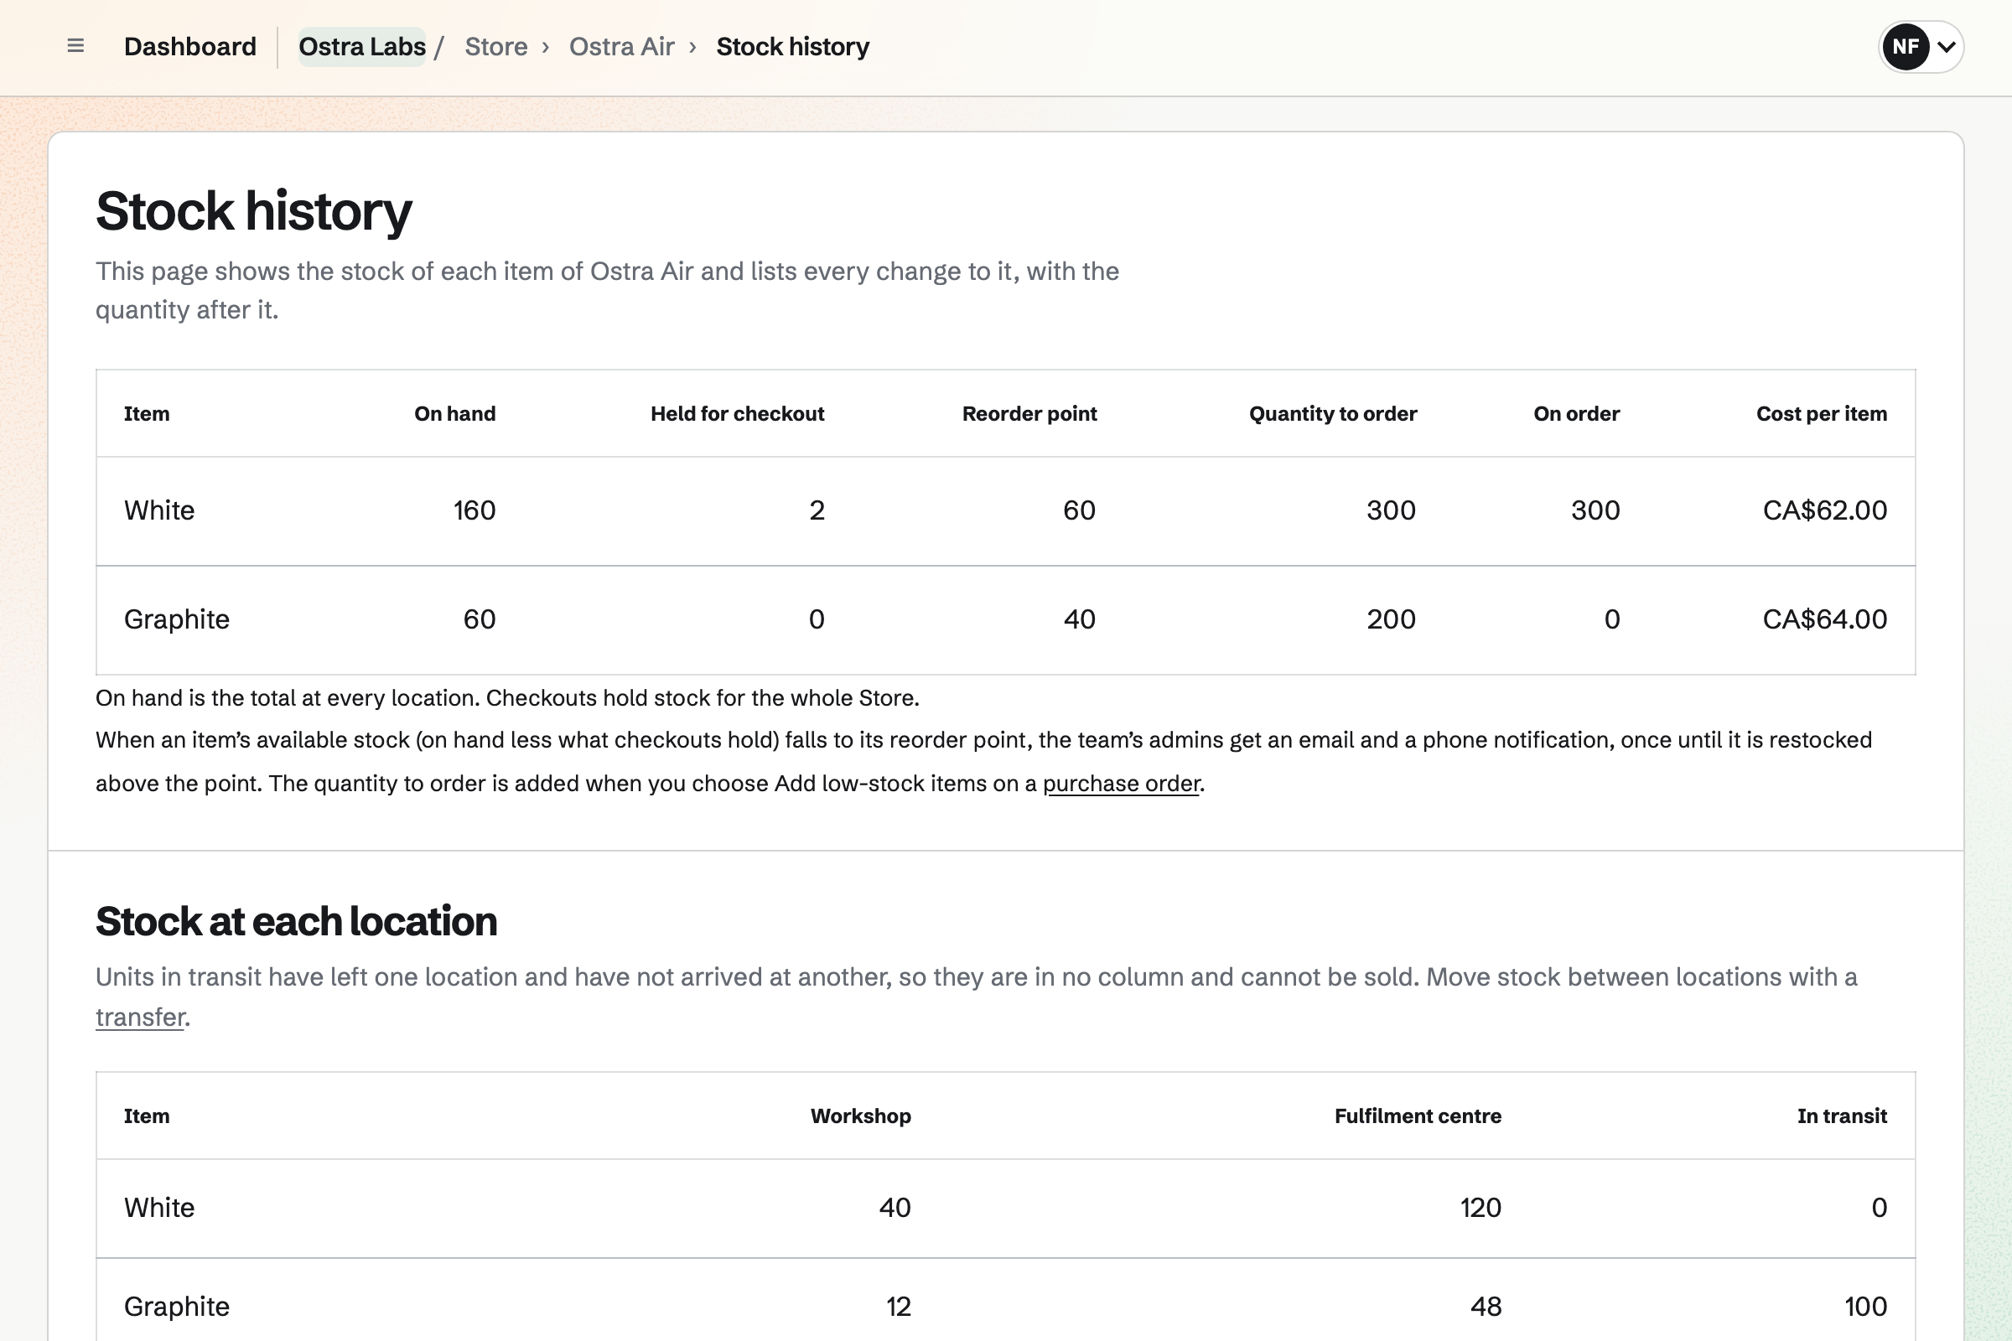Click White reorder point value 60
This screenshot has height=1341, width=2012.
click(1080, 510)
